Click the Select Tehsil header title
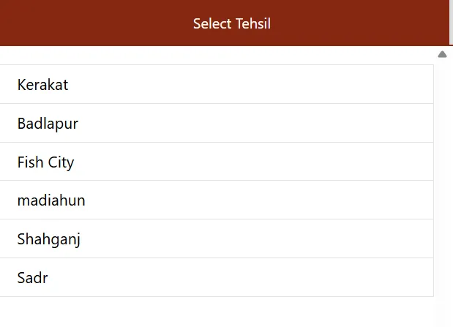This screenshot has height=327, width=453. pos(232,23)
